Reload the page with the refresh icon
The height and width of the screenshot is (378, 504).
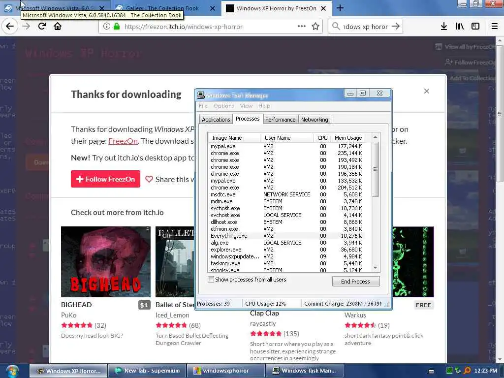point(42,27)
